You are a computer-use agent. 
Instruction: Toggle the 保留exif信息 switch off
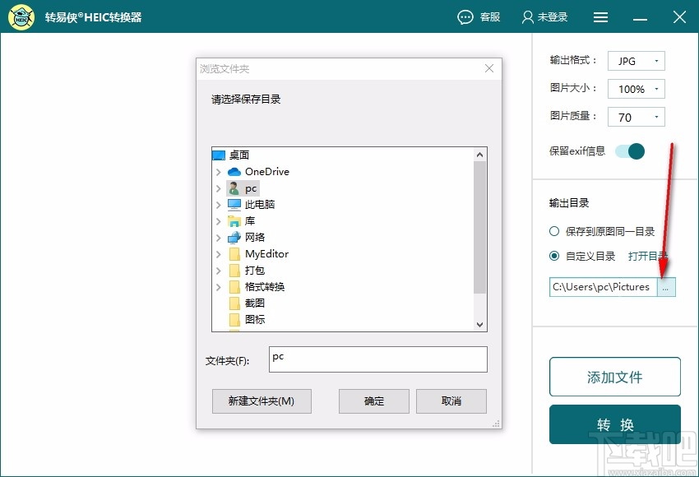tap(632, 151)
